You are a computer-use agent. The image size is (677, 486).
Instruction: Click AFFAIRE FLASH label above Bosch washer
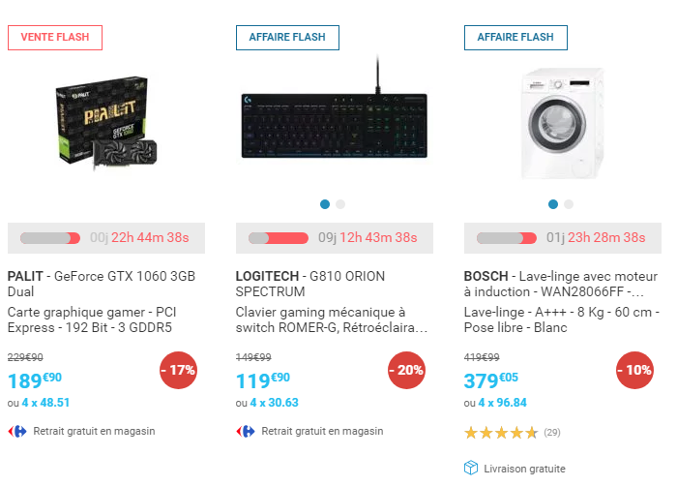(x=515, y=38)
